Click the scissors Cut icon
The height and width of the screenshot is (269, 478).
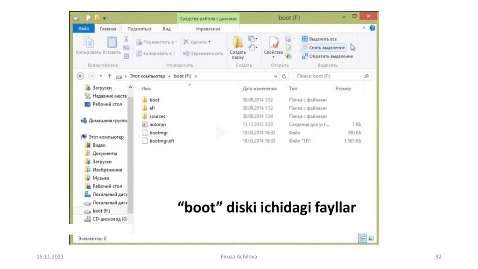pos(126,39)
